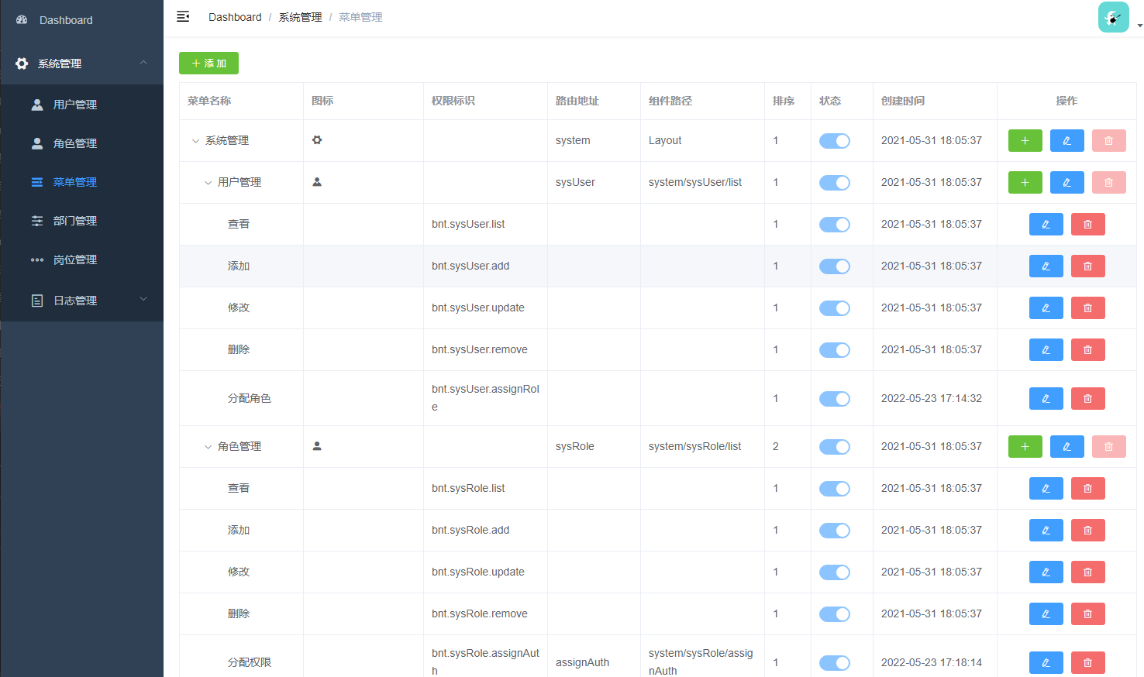
Task: Open Dashboard from the sidebar
Action: [x=82, y=20]
